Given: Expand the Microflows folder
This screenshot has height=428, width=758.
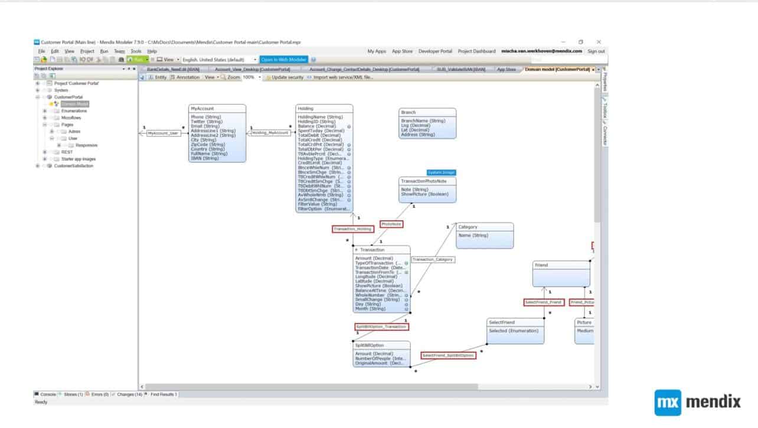Looking at the screenshot, I should point(45,117).
